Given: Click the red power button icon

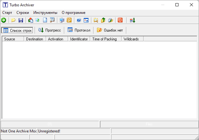Looking at the screenshot, I should 120,20.
